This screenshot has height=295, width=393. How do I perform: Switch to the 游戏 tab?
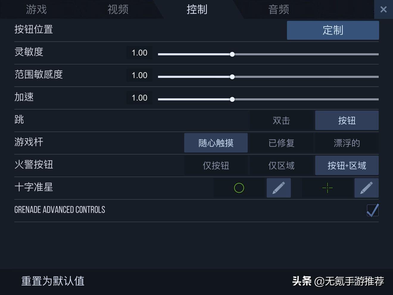pyautogui.click(x=36, y=10)
